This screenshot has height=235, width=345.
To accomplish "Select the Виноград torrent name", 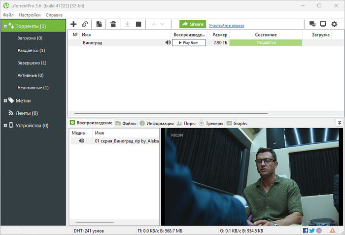I will pyautogui.click(x=93, y=43).
